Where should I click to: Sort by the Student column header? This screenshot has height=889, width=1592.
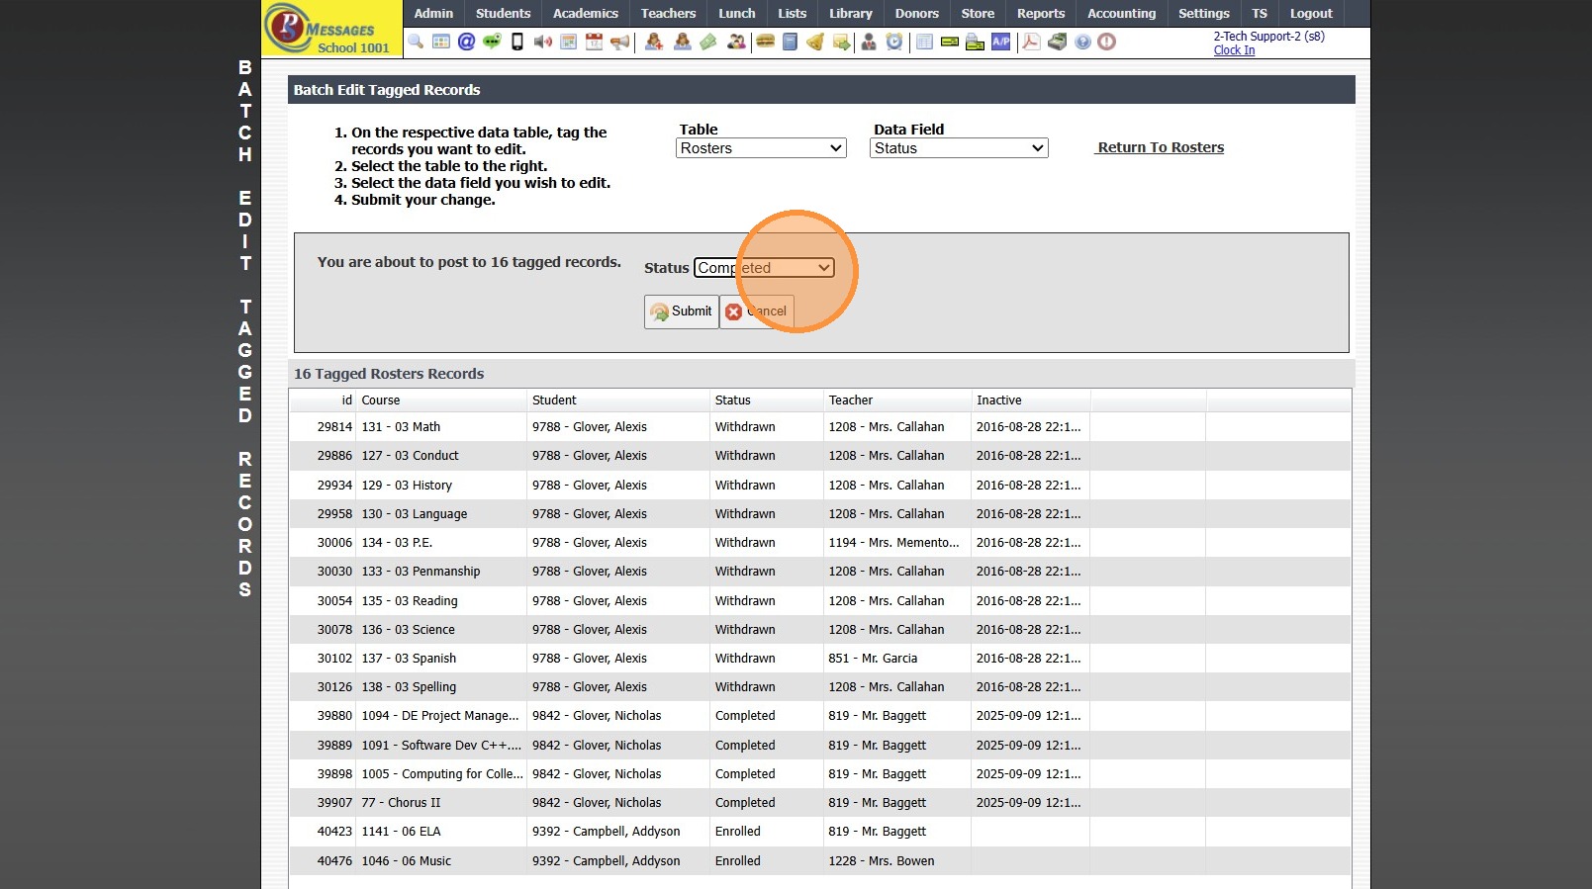[x=618, y=400]
